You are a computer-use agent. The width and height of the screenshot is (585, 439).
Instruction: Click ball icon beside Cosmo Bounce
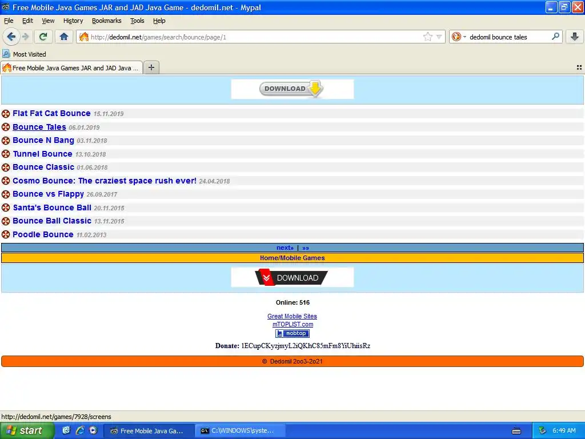[x=6, y=181]
